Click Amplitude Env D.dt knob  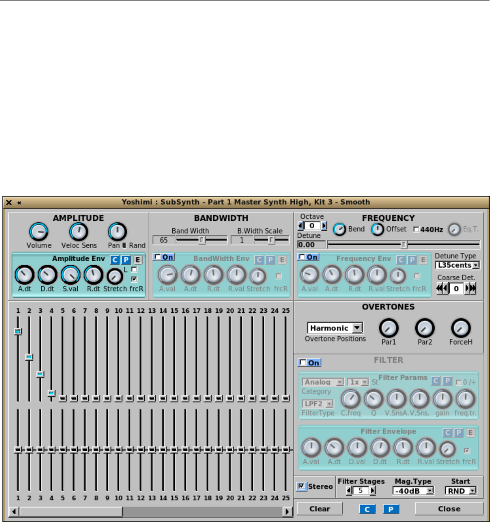point(47,275)
